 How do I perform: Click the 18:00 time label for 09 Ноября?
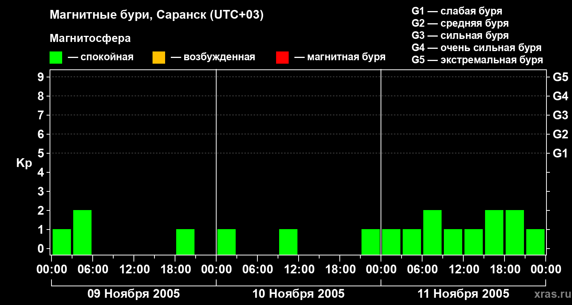click(175, 270)
